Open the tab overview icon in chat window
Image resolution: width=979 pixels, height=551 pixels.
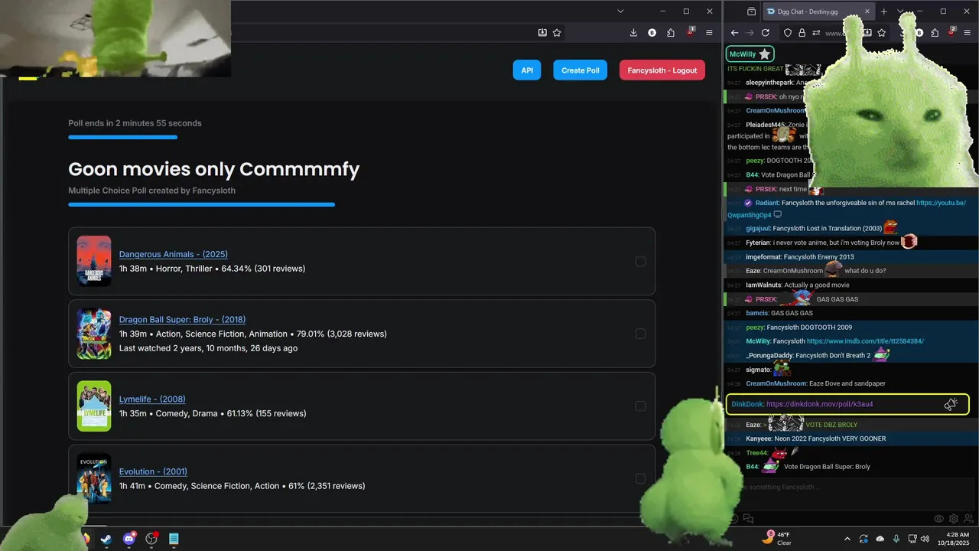pos(752,11)
